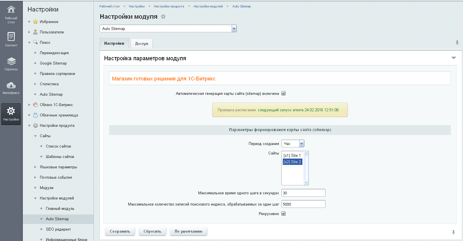
Task: Click the Сохранить button
Action: point(120,231)
